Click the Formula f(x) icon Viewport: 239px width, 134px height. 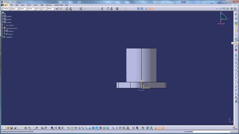click(x=42, y=128)
